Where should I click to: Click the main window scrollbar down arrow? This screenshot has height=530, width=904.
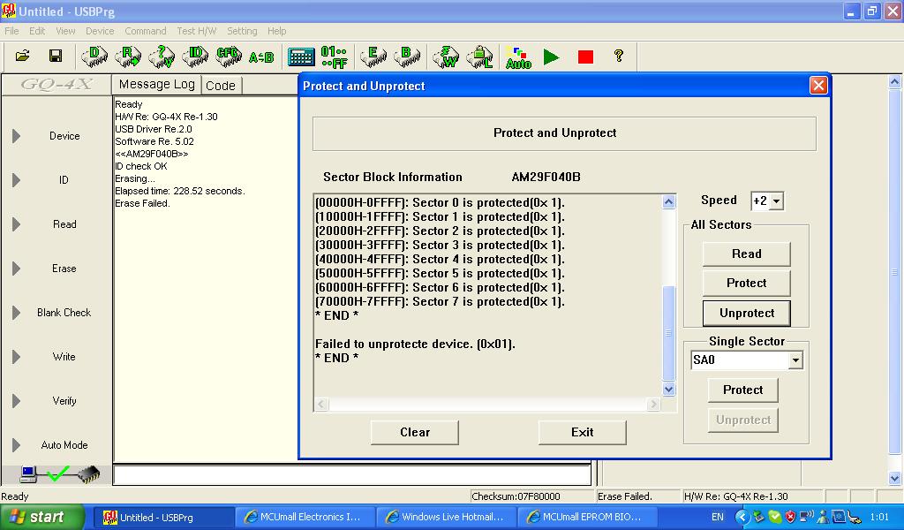click(x=895, y=478)
